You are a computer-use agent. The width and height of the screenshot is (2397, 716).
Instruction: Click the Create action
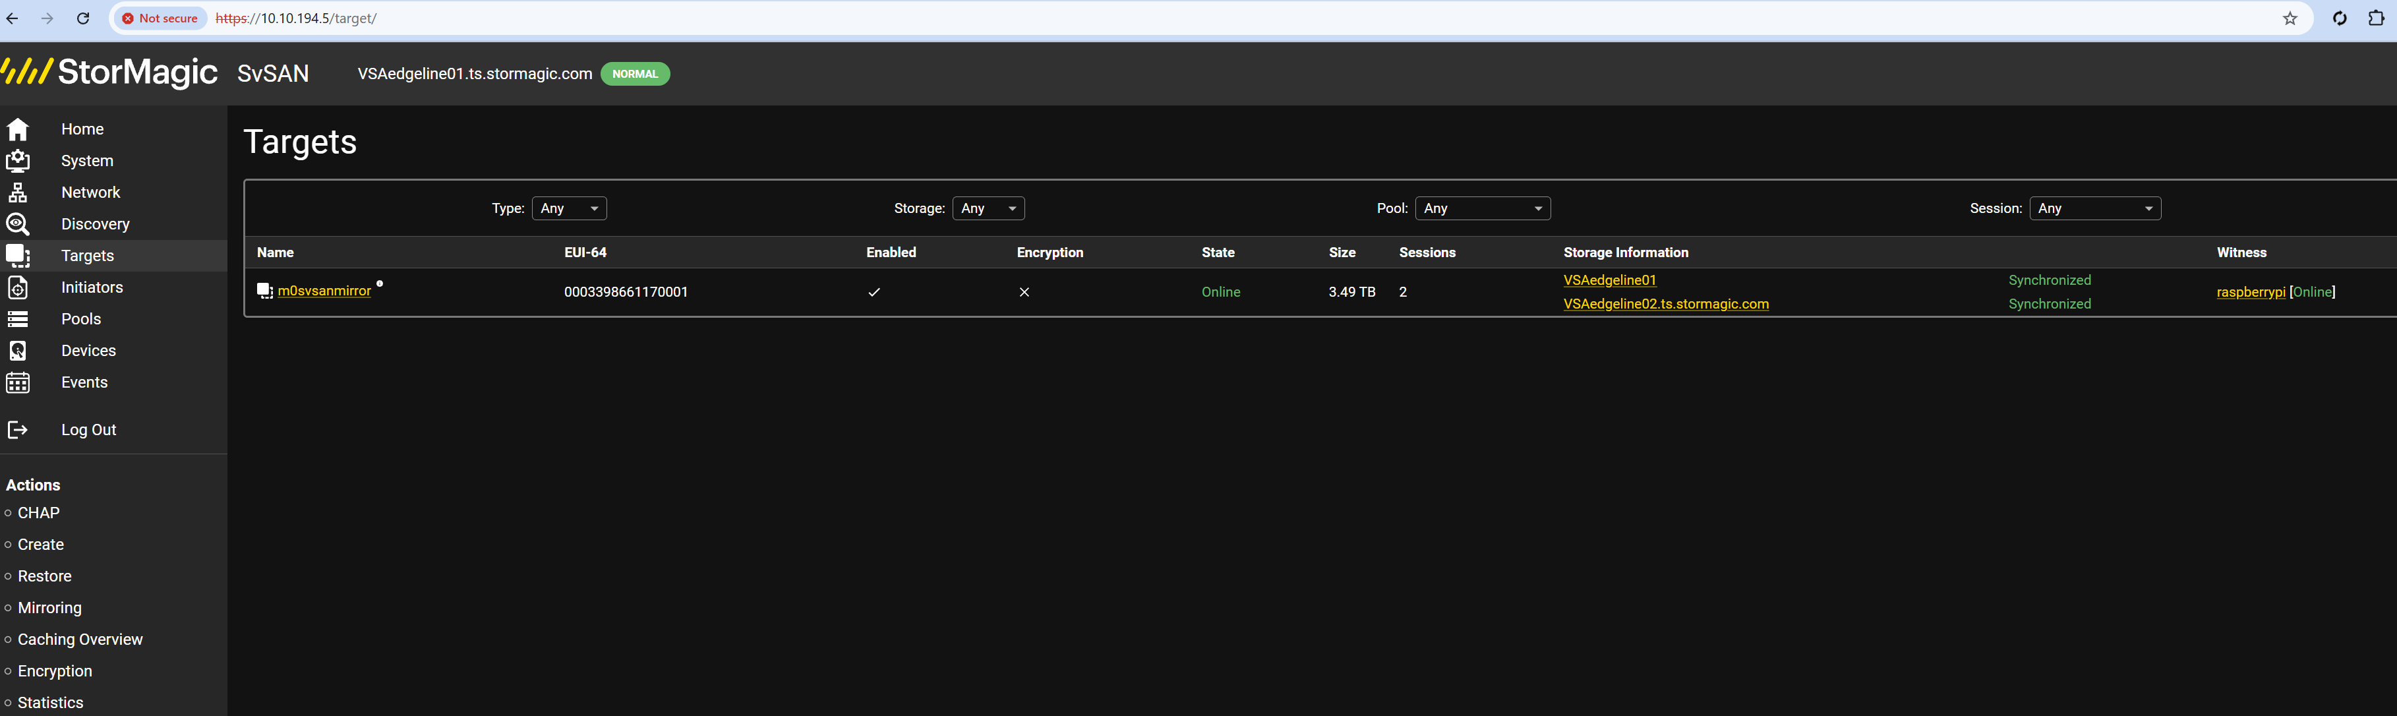point(41,545)
